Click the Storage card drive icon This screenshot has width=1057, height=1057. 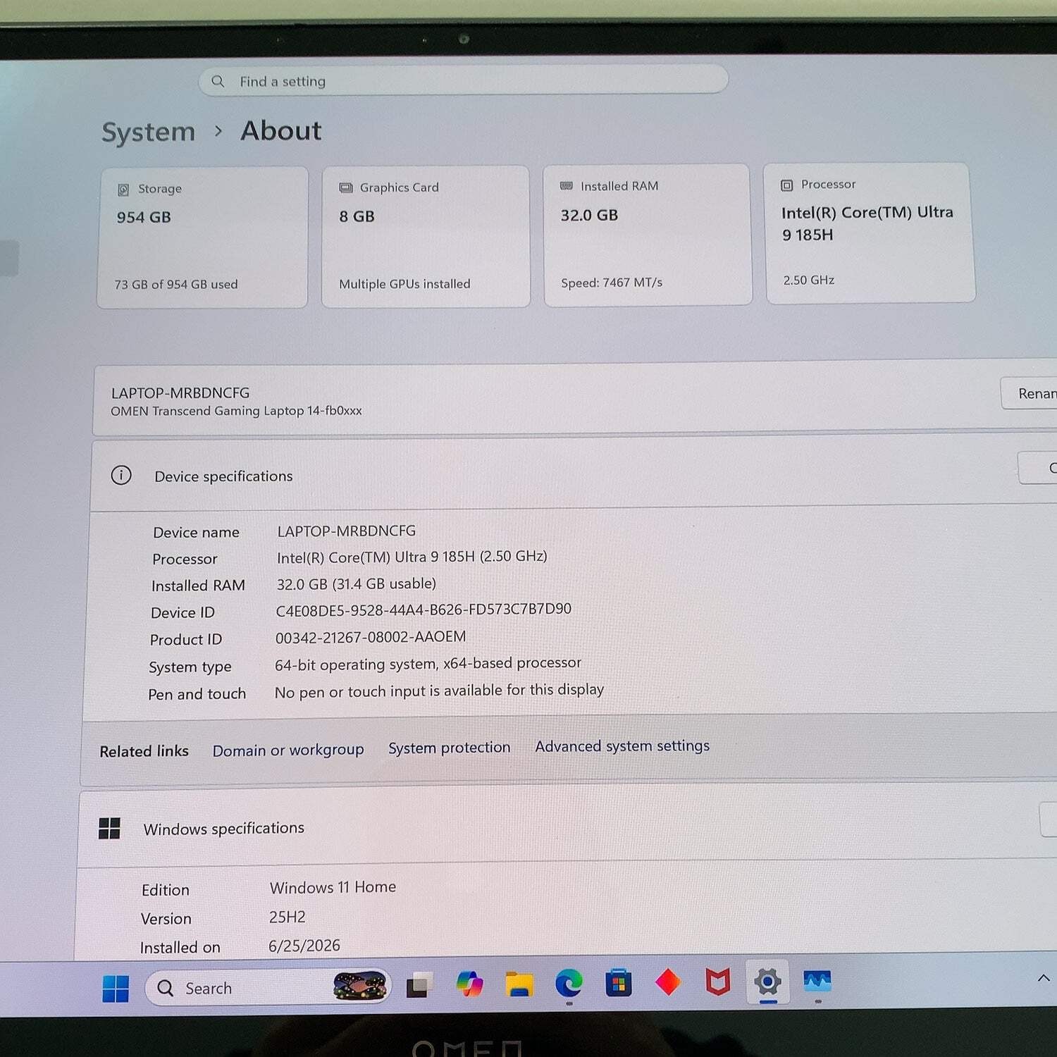(123, 190)
